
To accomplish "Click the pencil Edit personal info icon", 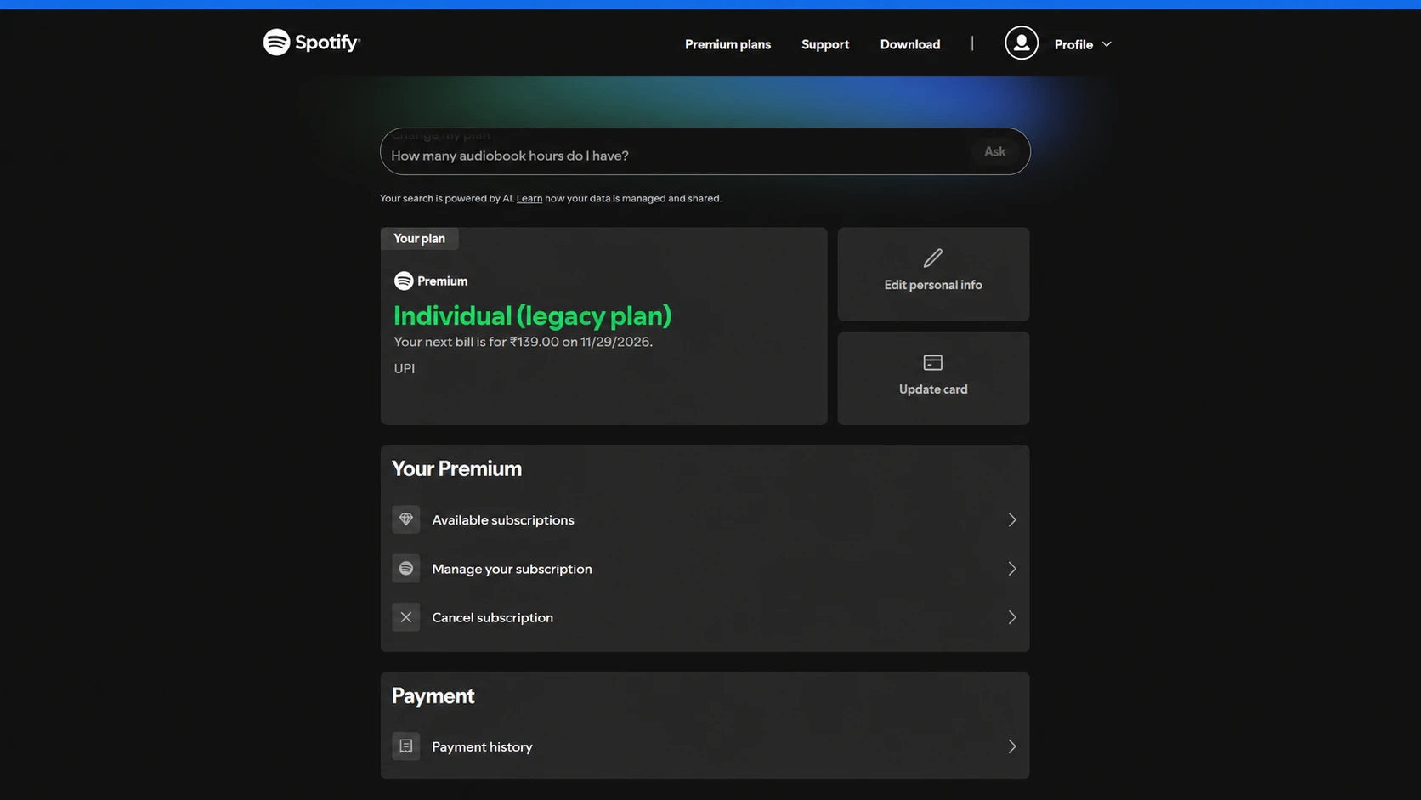I will (933, 258).
